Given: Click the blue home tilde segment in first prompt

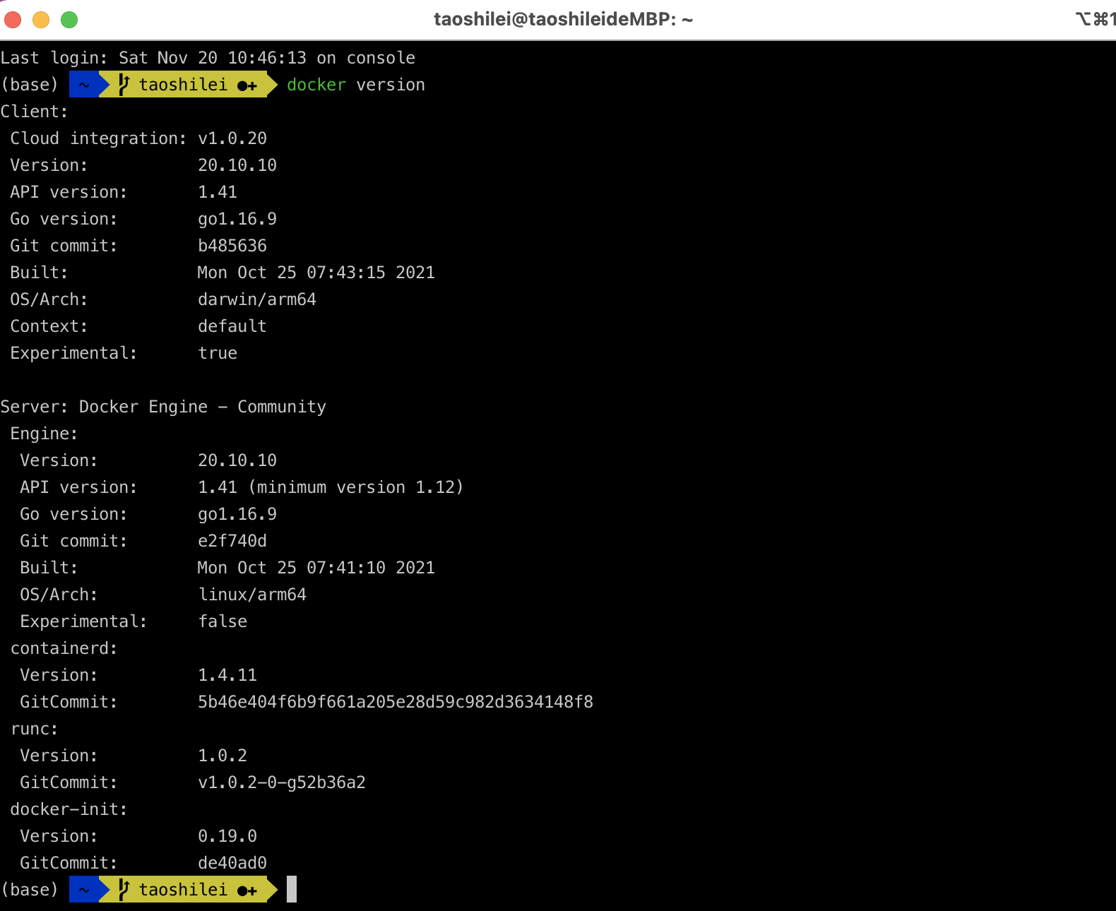Looking at the screenshot, I should click(x=84, y=85).
